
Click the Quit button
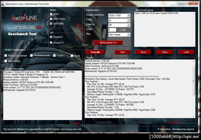coord(122,52)
